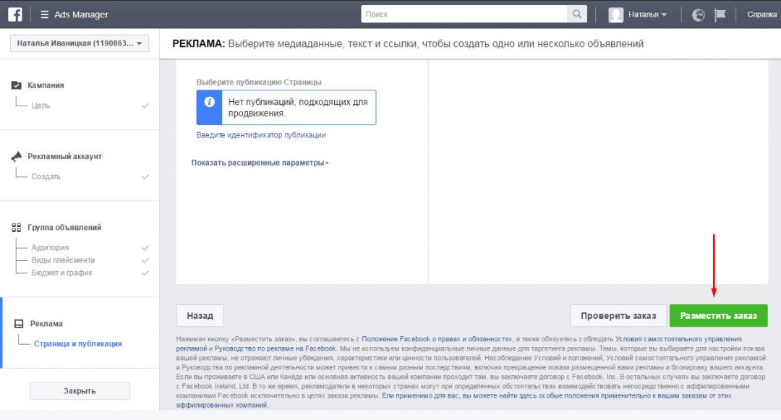The height and width of the screenshot is (420, 781).
Task: Click the flag pages icon
Action: (x=720, y=15)
